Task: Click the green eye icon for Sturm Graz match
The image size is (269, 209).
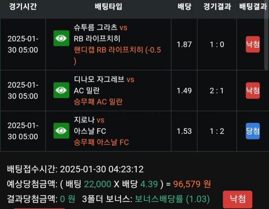Action: pyautogui.click(x=61, y=38)
